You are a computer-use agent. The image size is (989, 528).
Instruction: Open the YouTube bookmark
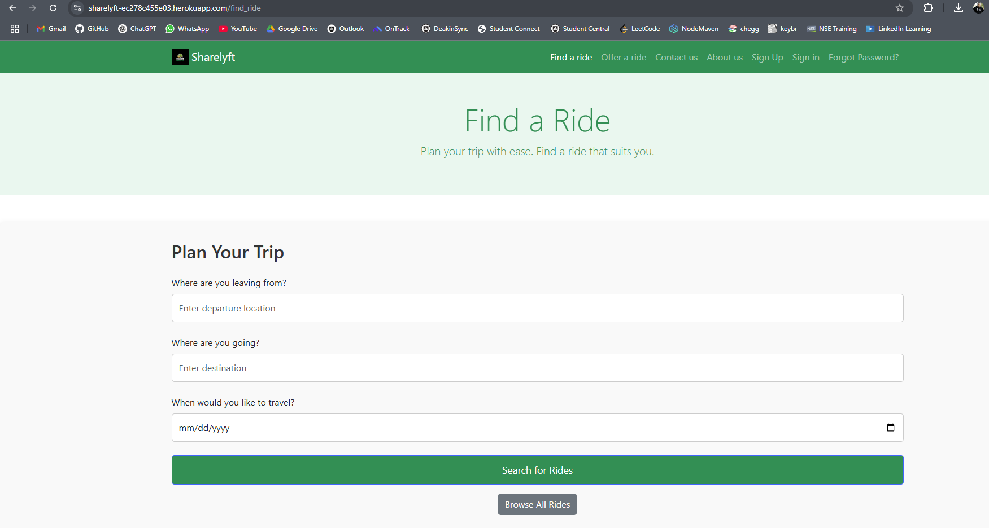[238, 28]
